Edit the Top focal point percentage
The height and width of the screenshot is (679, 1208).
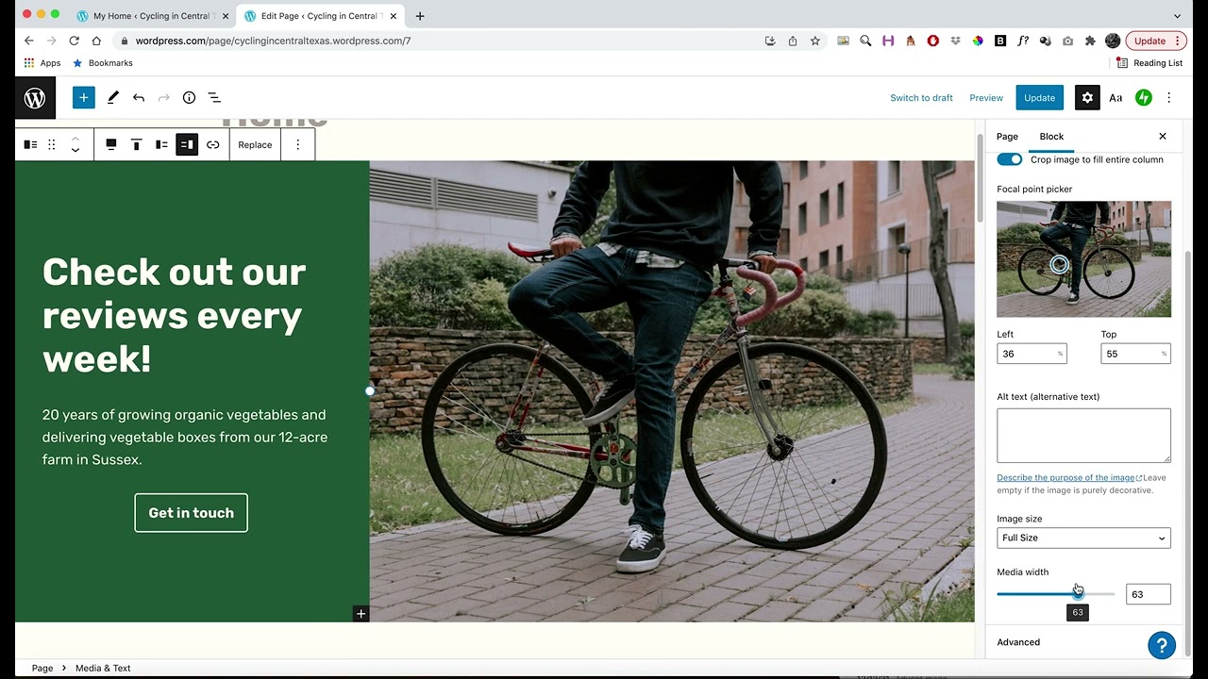click(x=1135, y=354)
